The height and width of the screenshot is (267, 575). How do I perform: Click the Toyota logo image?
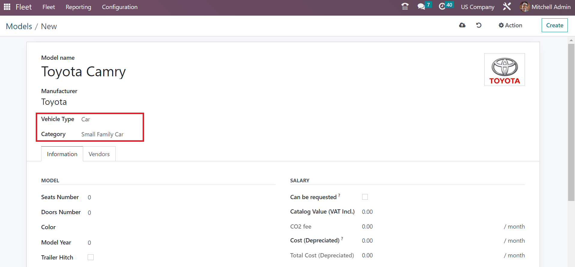[x=504, y=70]
